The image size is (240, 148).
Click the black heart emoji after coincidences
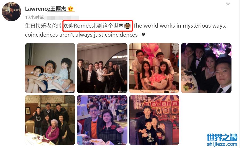143,35
